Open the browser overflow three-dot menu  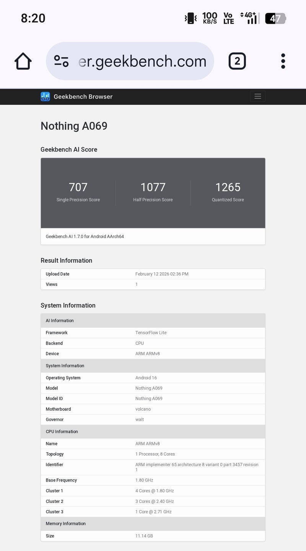[283, 61]
